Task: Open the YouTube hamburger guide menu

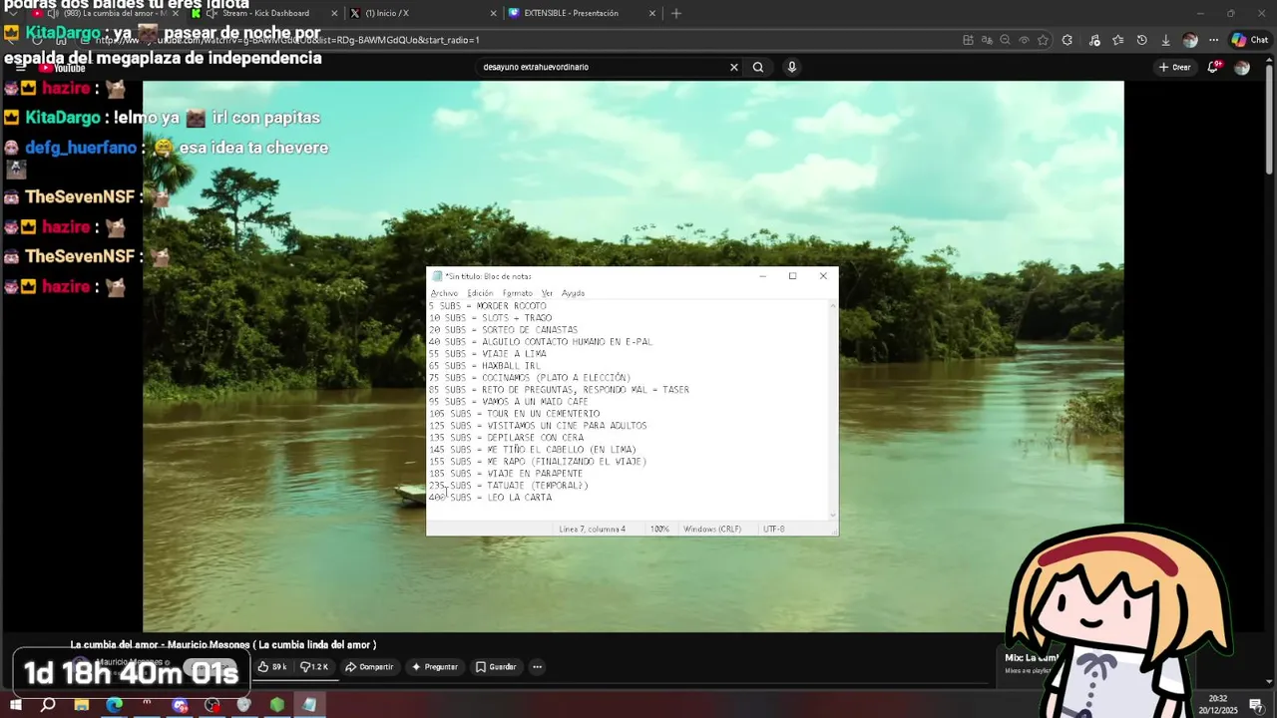Action: [20, 67]
